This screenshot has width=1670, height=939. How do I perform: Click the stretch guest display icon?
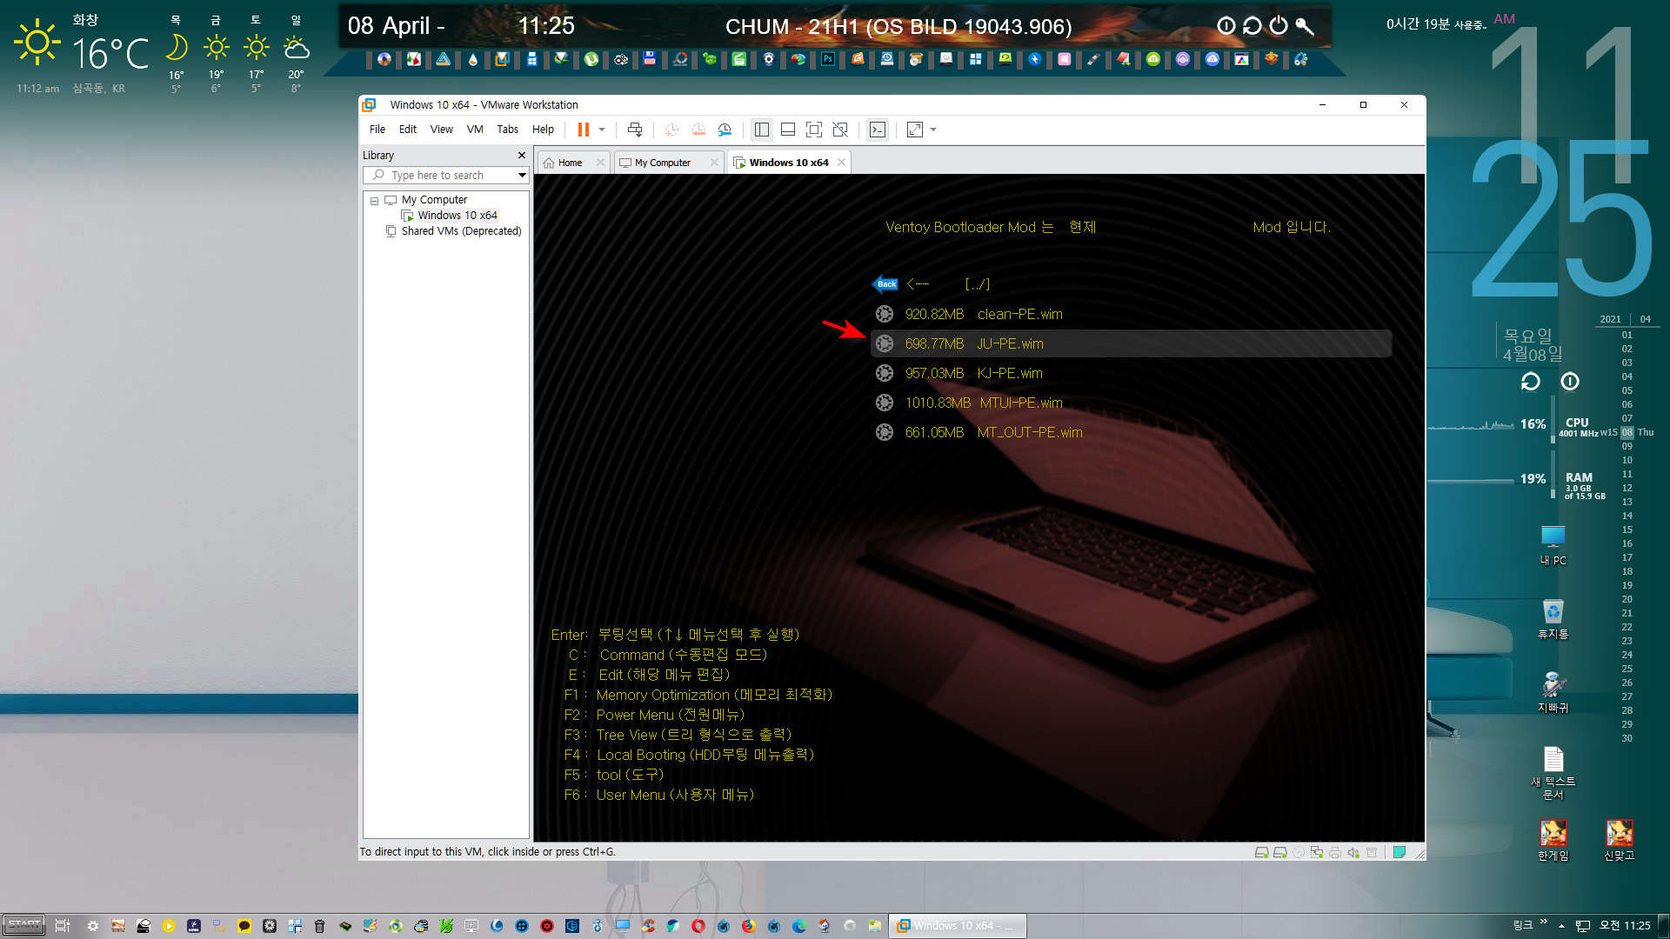tap(915, 130)
